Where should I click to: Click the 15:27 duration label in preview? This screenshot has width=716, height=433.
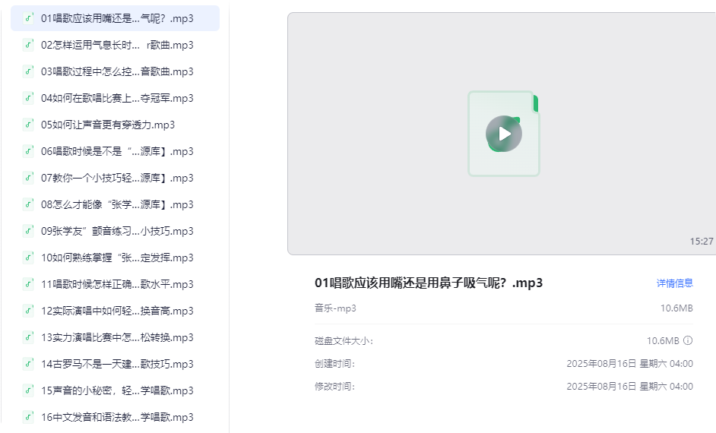pyautogui.click(x=702, y=242)
